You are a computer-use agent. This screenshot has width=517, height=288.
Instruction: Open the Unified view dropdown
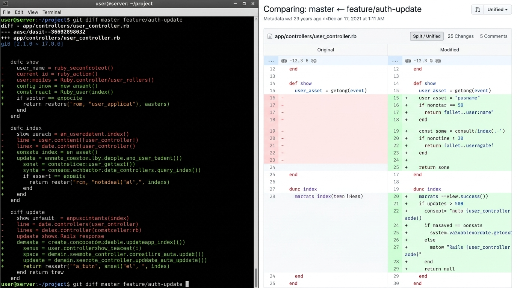click(497, 9)
